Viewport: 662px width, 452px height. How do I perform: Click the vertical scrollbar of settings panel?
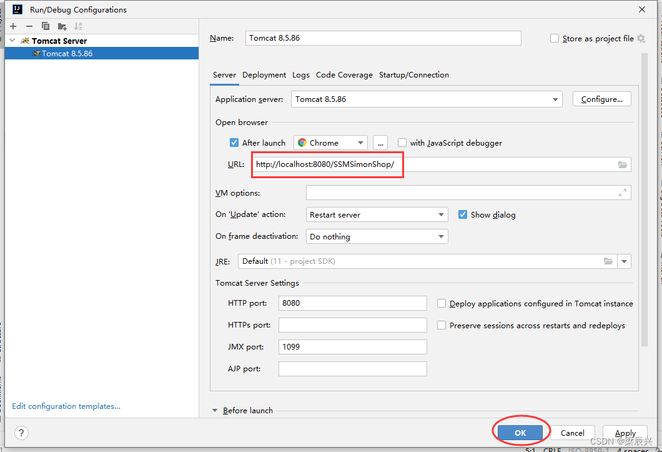(644, 199)
